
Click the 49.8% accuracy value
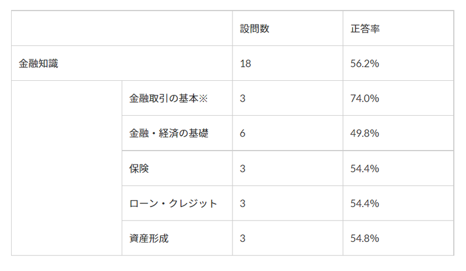click(365, 133)
